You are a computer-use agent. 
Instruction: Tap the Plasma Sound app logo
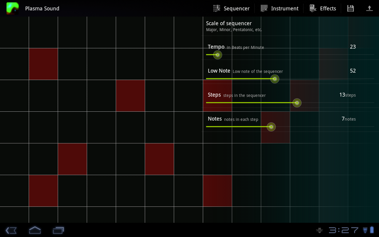tap(12, 8)
